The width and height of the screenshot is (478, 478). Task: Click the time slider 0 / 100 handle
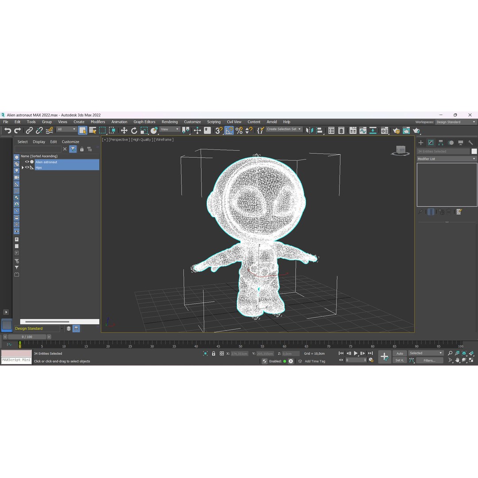[x=27, y=337]
